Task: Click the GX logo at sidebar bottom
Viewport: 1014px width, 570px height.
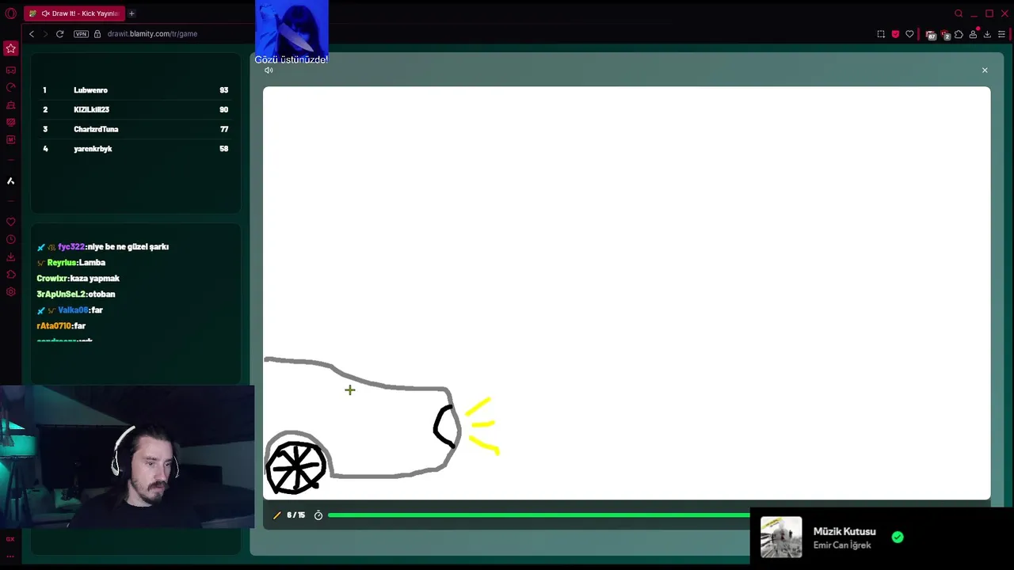Action: click(x=10, y=539)
